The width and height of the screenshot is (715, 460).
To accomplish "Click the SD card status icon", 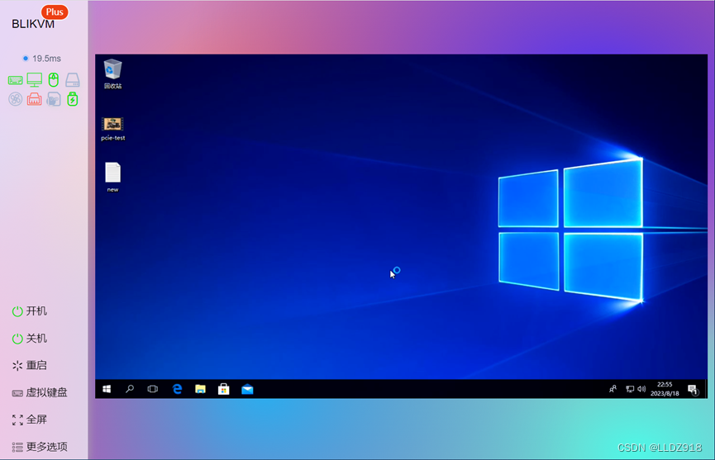I will [x=54, y=99].
